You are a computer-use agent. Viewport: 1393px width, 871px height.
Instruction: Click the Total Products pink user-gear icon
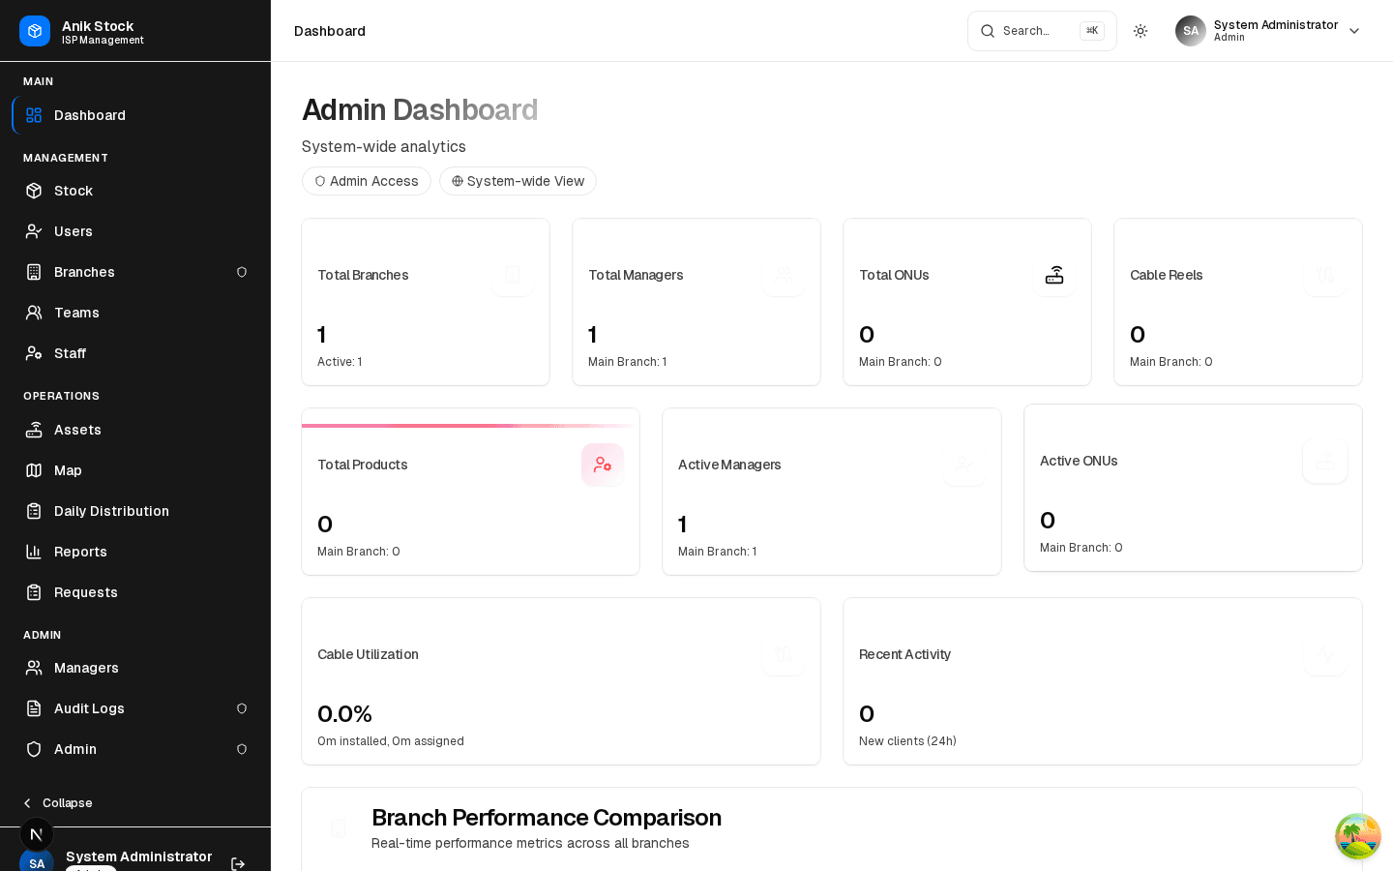603,465
